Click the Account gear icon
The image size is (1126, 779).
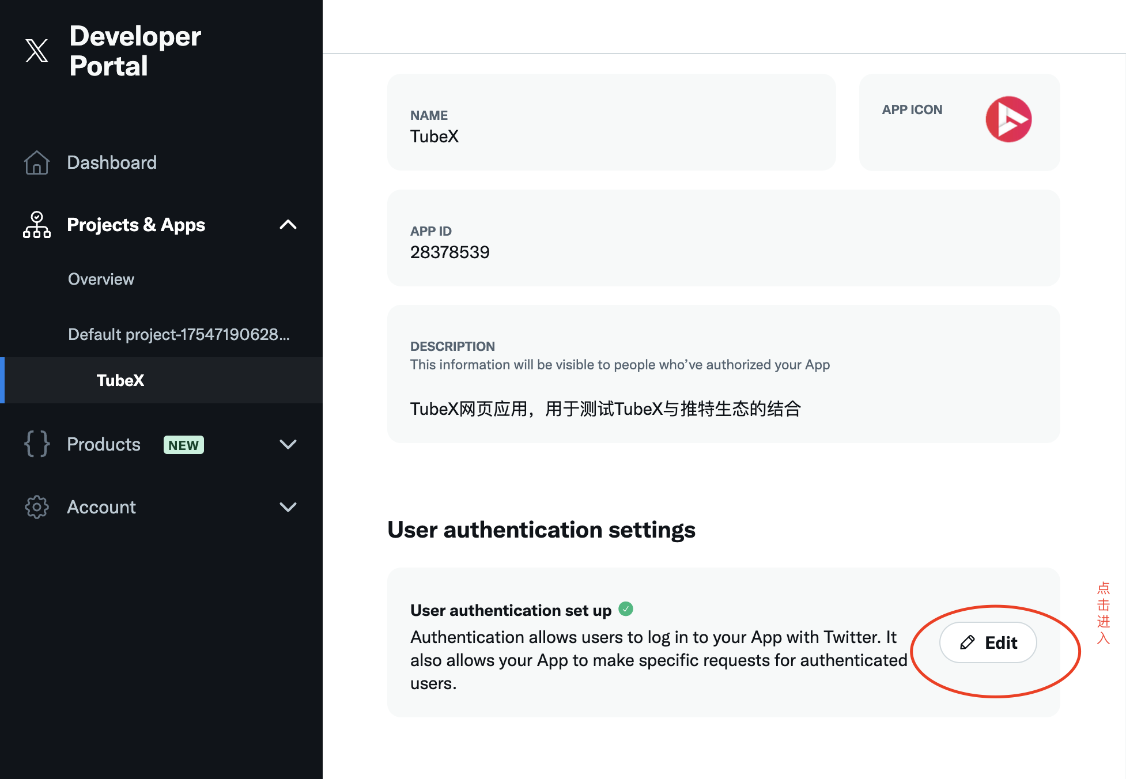point(37,507)
